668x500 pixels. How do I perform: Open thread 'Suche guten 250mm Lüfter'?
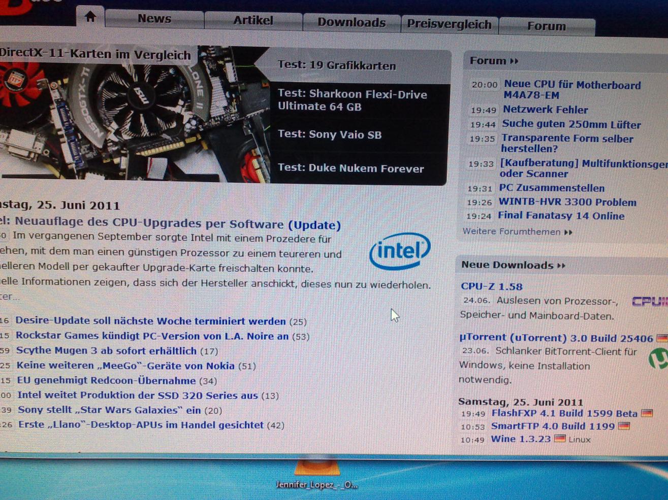[x=571, y=124]
